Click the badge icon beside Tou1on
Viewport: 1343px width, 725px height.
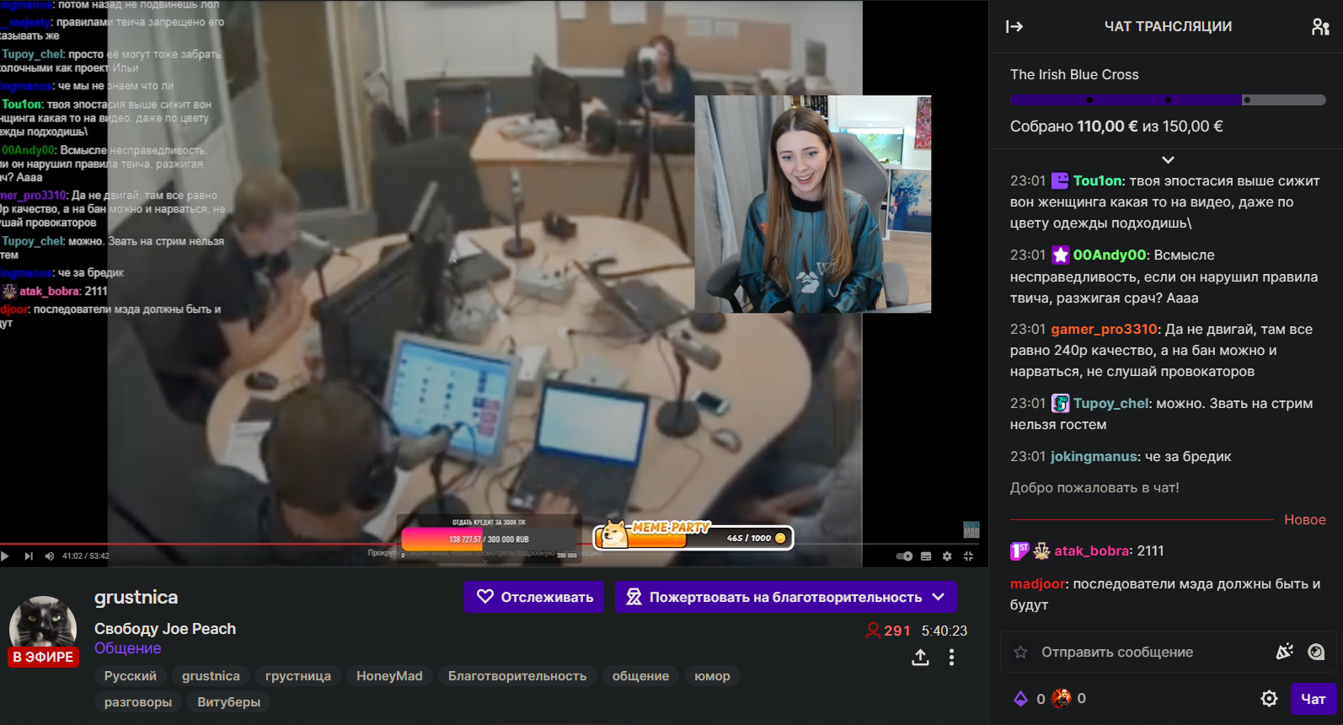[x=1060, y=181]
